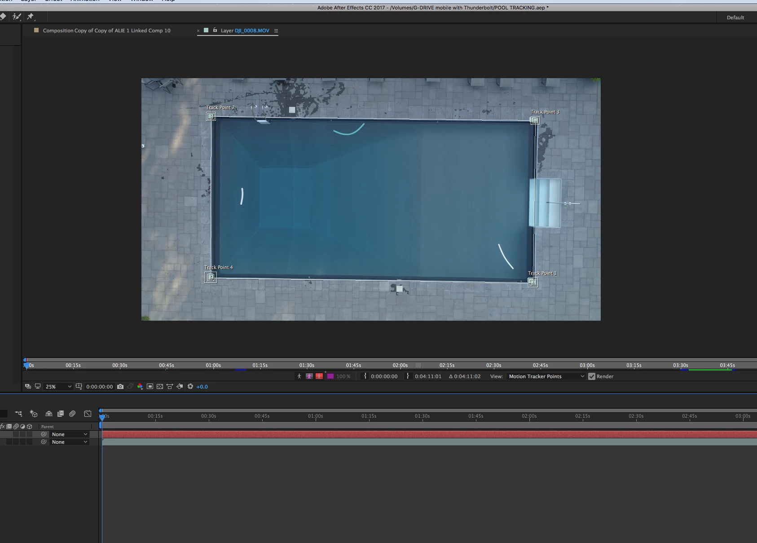Enable Motion Blur for timeline layers

pos(72,414)
